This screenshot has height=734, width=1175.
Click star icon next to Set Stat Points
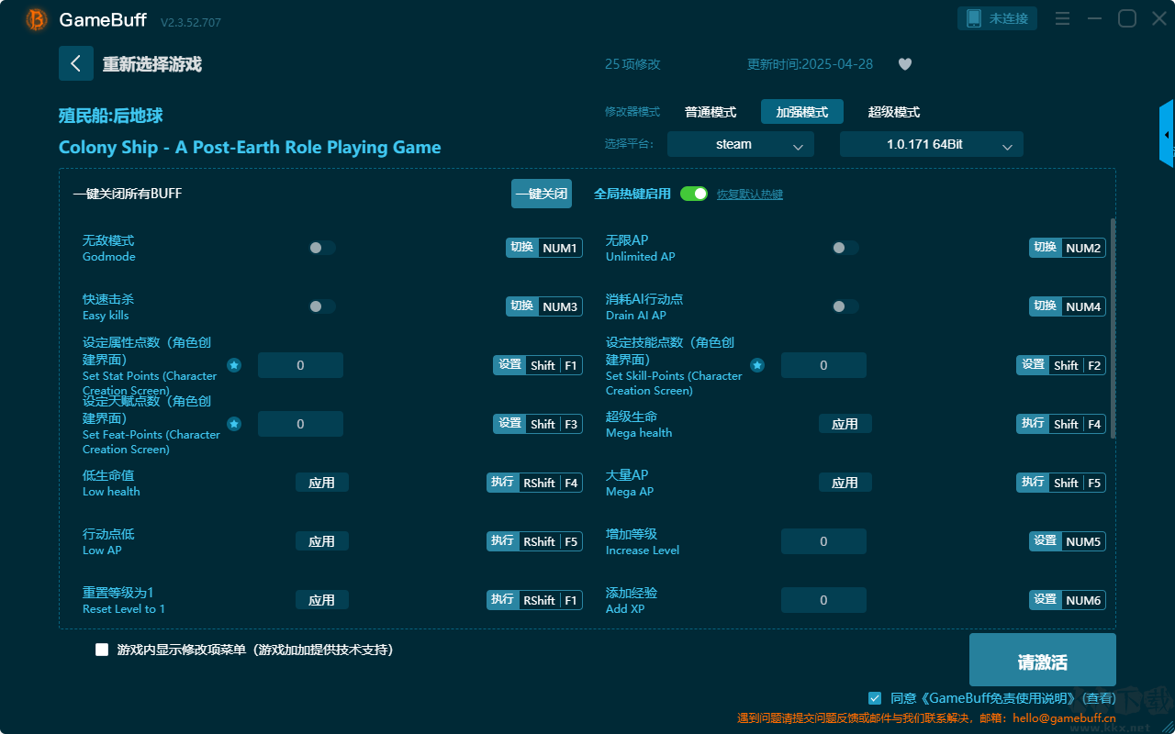click(x=234, y=365)
